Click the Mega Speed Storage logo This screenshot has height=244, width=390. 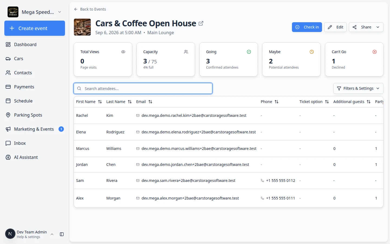click(x=13, y=12)
